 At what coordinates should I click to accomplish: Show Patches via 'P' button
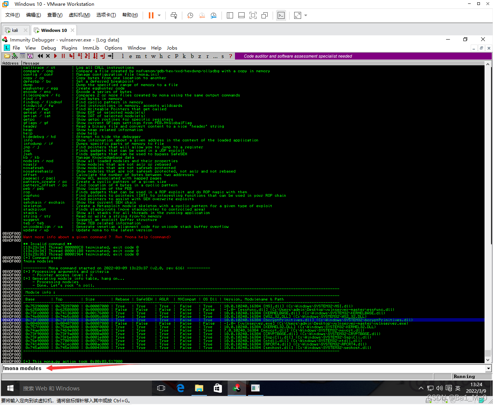pyautogui.click(x=177, y=56)
